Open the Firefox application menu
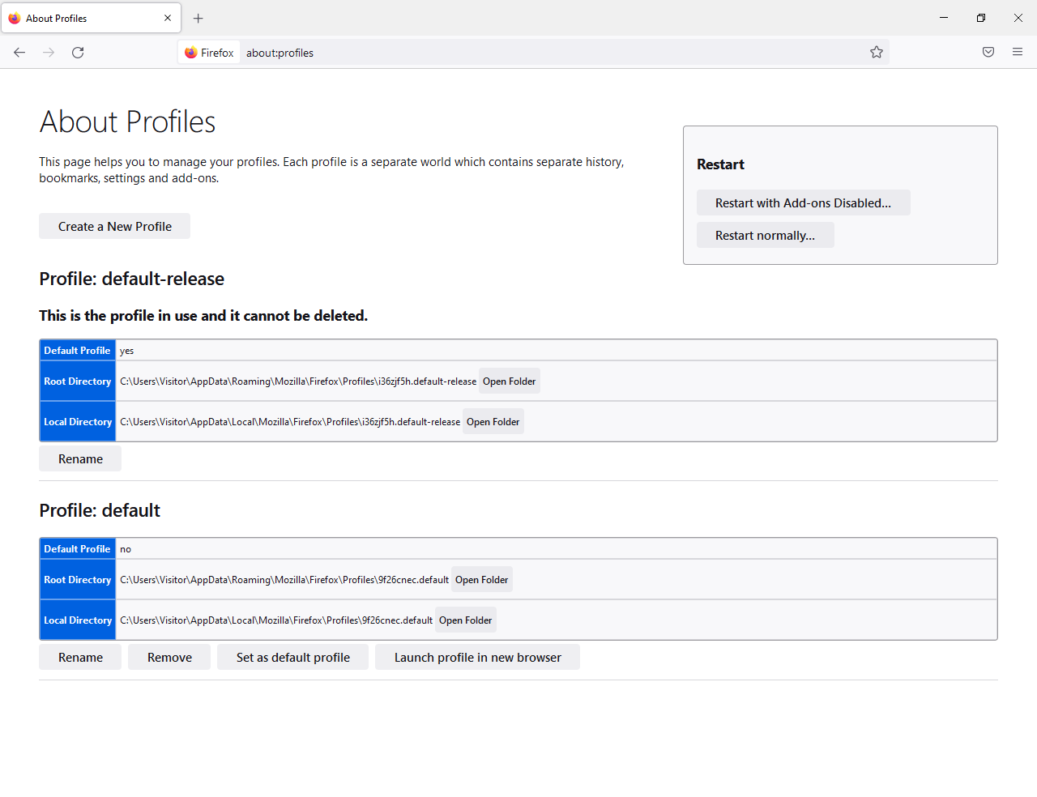 tap(1018, 53)
